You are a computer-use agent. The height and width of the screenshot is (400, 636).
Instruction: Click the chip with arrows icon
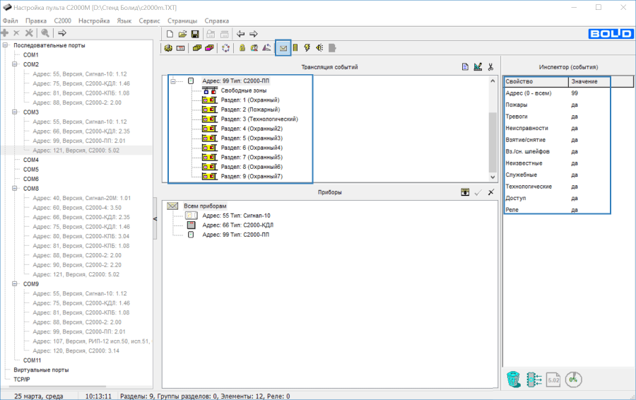(x=534, y=380)
